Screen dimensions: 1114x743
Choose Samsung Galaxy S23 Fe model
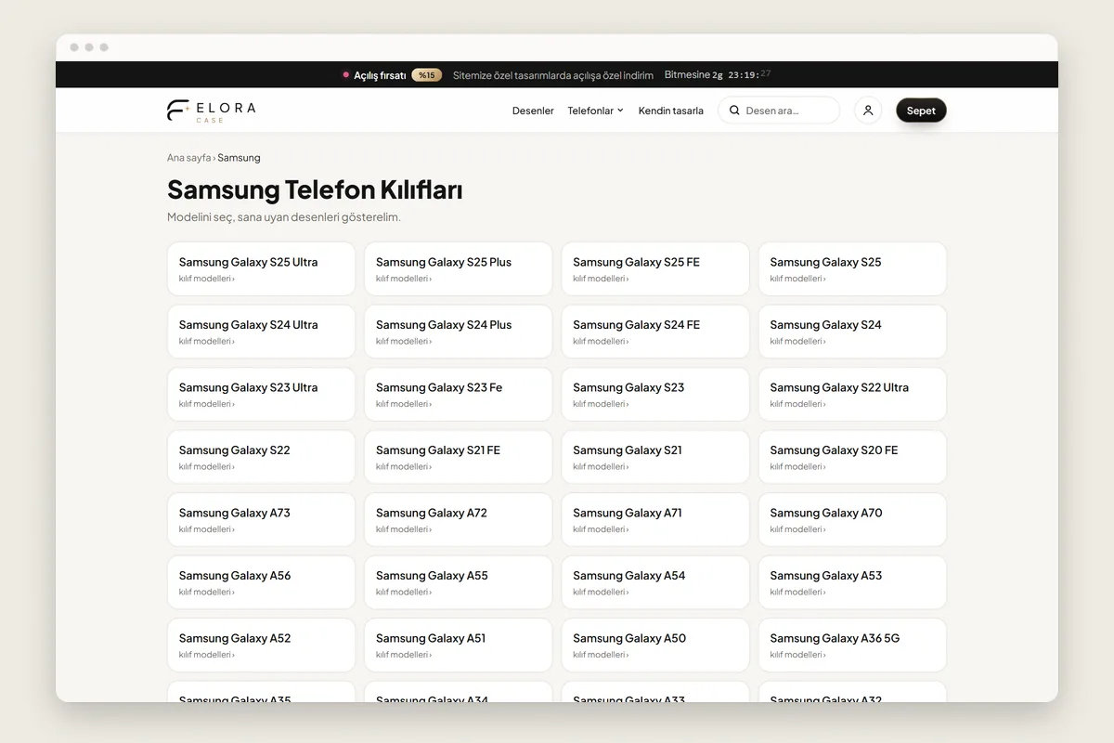[459, 395]
